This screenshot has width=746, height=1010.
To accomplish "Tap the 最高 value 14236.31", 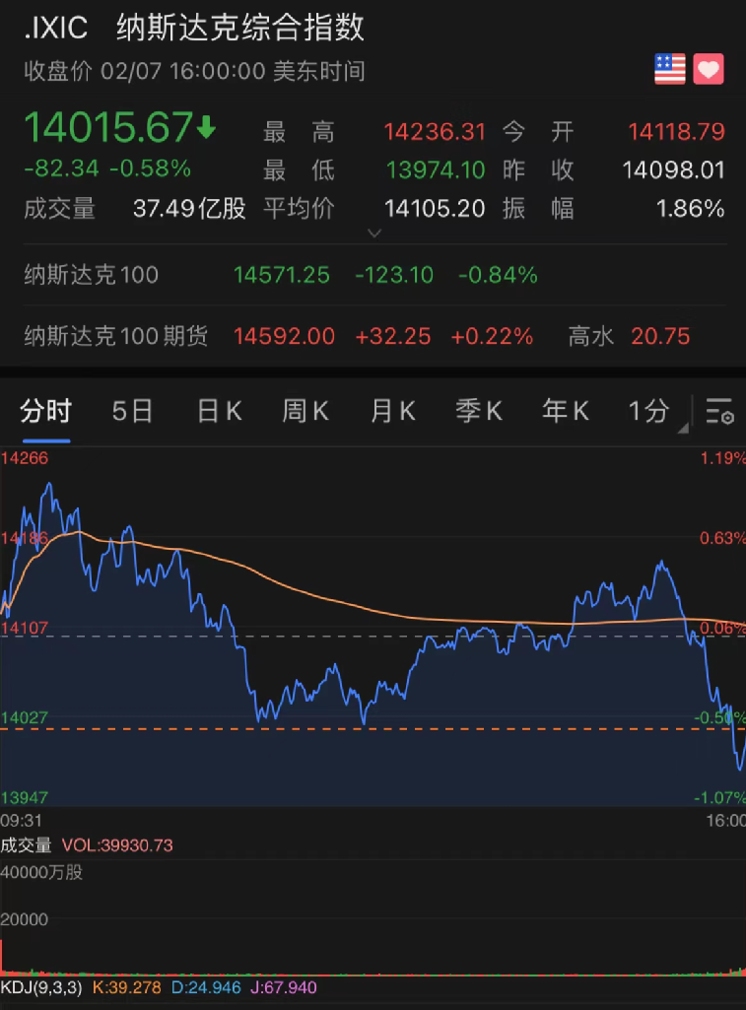I will point(435,132).
